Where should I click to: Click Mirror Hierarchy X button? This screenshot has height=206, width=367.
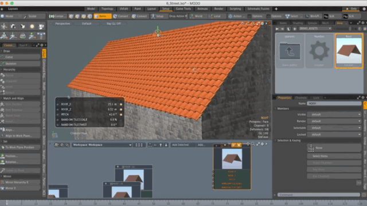pyautogui.click(x=20, y=182)
